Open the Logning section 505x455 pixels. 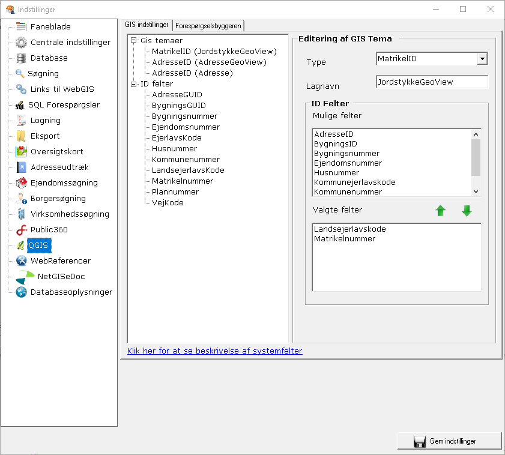click(47, 120)
